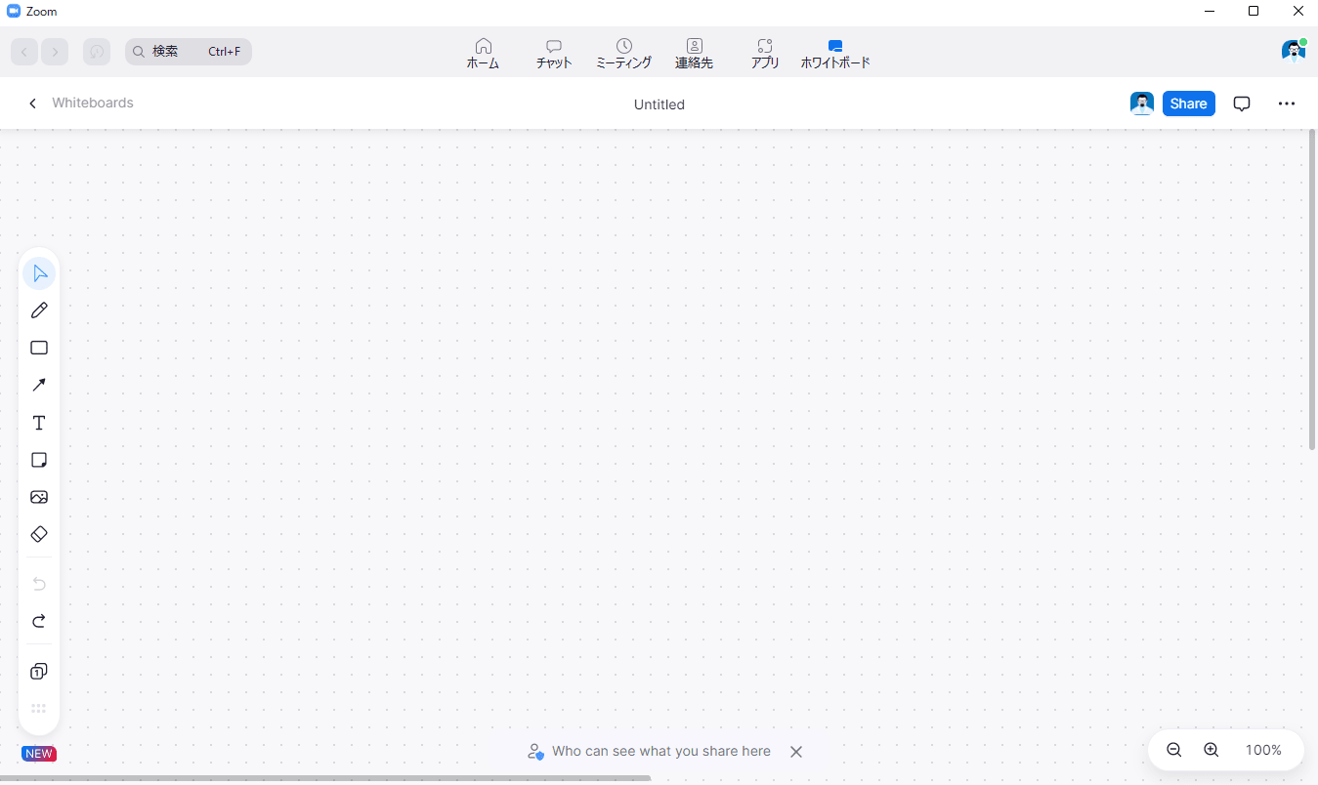This screenshot has height=785, width=1318.
Task: Click the 検索 search field
Action: click(189, 52)
